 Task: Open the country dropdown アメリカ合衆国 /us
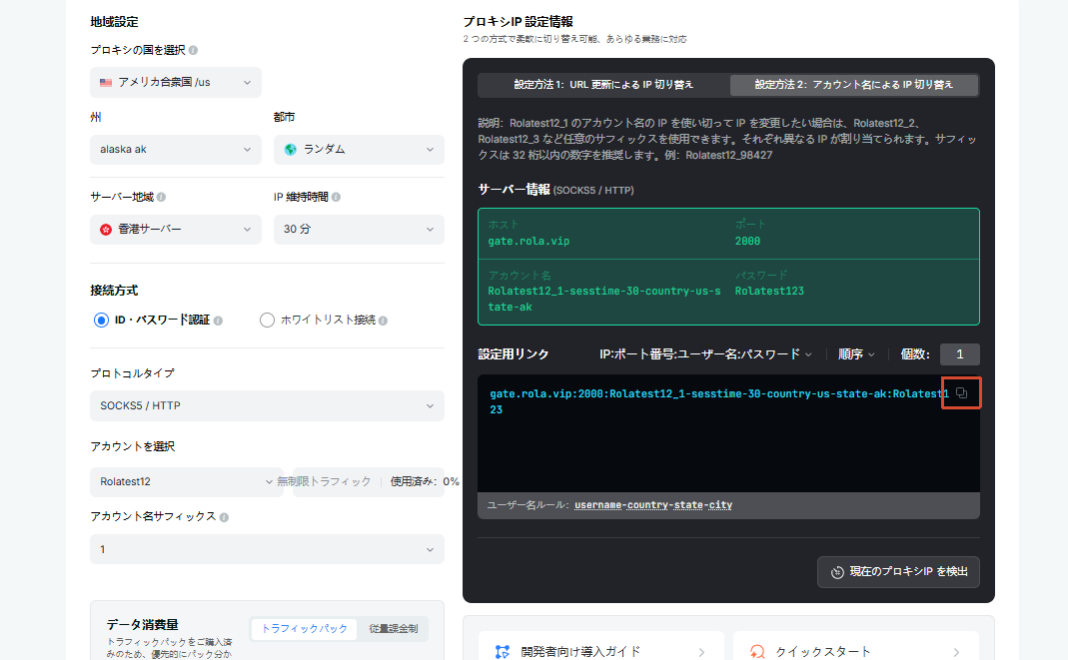pos(176,82)
